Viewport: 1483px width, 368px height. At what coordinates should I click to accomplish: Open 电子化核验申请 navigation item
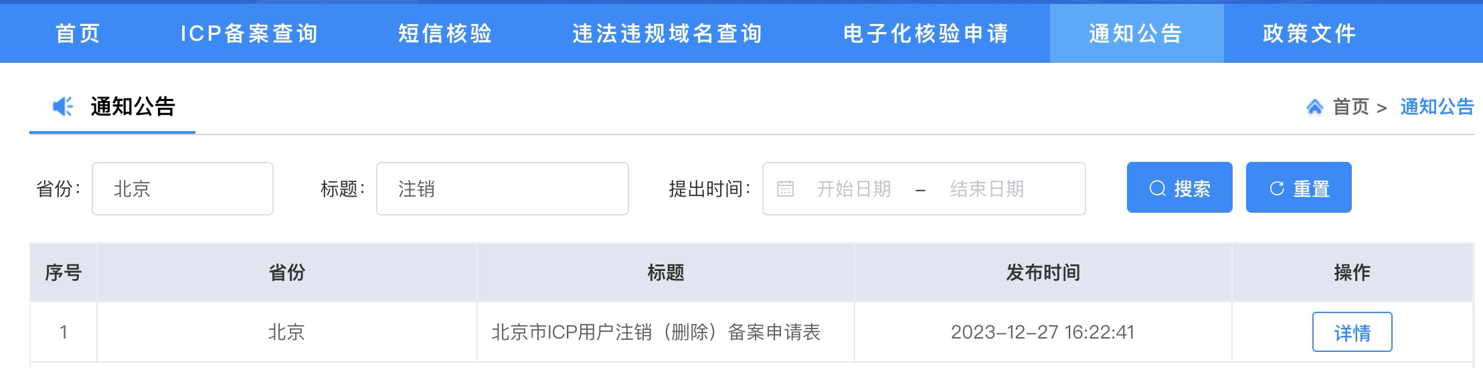click(x=926, y=33)
